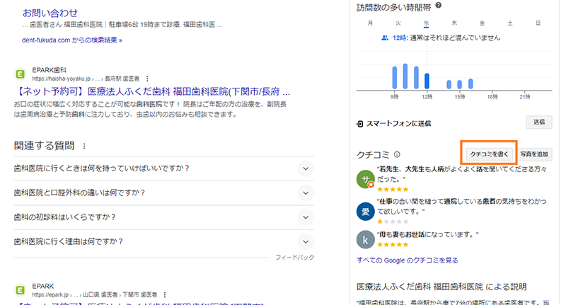Select the 土 day tab
Viewport: 566px width, 305px height.
click(x=510, y=23)
